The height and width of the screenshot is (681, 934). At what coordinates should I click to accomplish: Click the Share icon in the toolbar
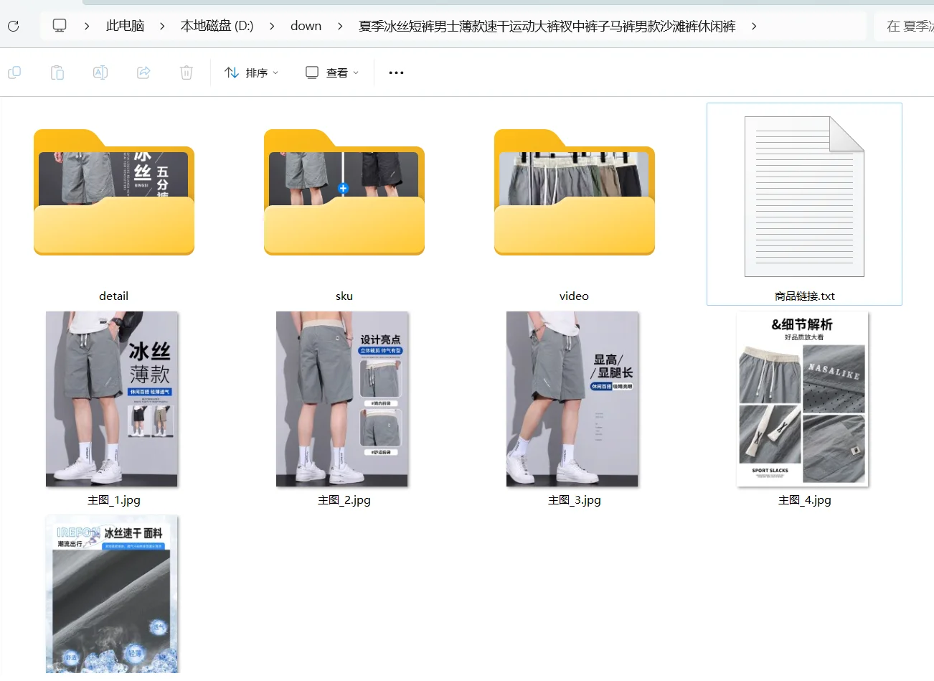[143, 72]
